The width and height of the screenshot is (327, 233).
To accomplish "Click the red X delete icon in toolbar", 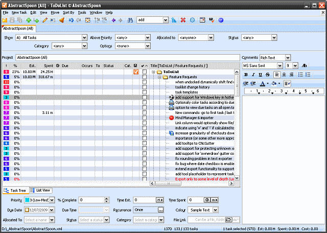I will coord(183,20).
